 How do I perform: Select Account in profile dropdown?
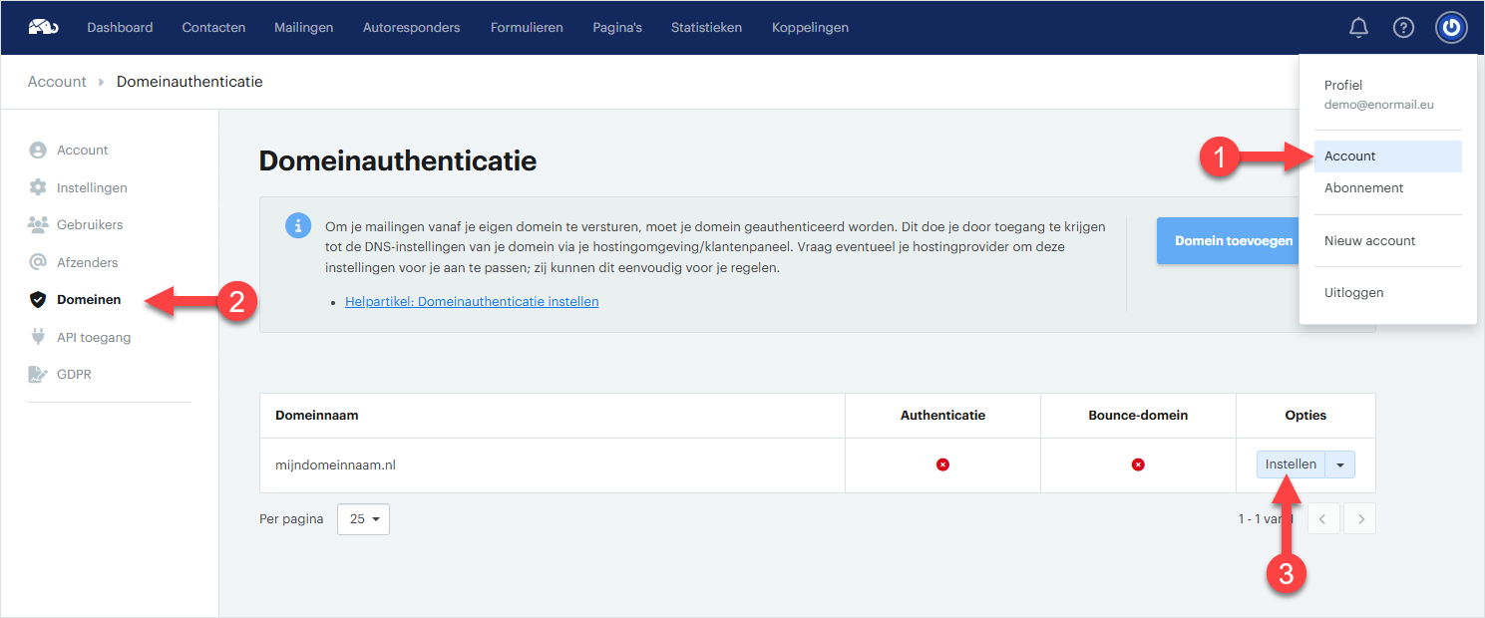pyautogui.click(x=1387, y=156)
